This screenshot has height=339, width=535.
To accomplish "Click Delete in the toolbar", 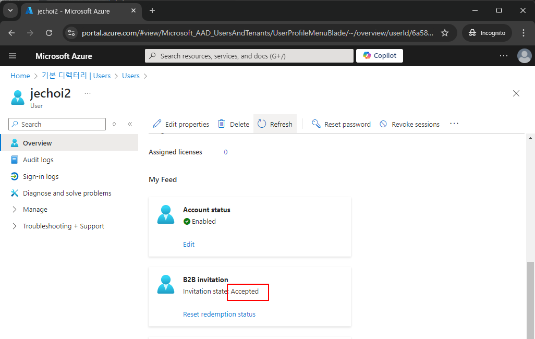I will [234, 124].
